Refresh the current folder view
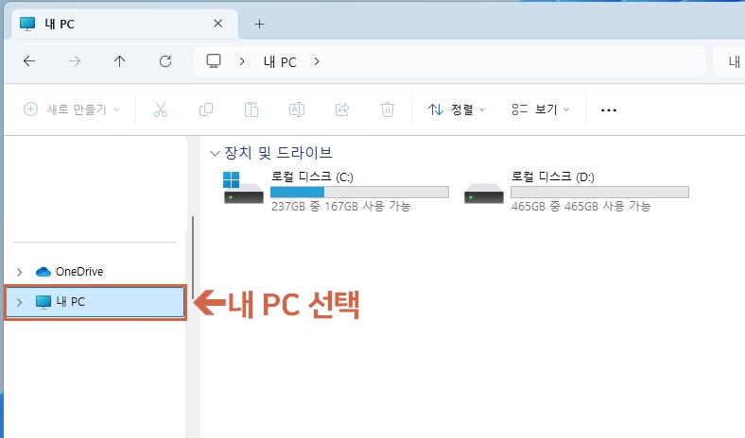 pyautogui.click(x=165, y=61)
